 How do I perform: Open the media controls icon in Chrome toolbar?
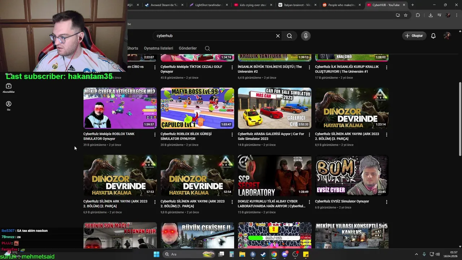(439, 15)
